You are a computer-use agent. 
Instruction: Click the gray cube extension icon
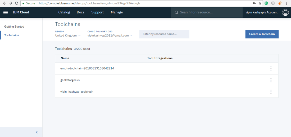point(273,3)
